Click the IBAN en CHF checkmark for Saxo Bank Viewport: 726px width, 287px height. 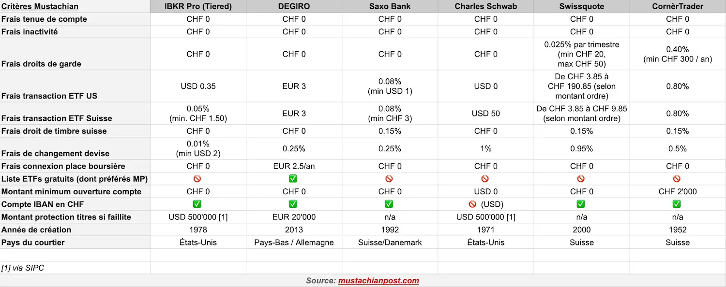coord(389,204)
